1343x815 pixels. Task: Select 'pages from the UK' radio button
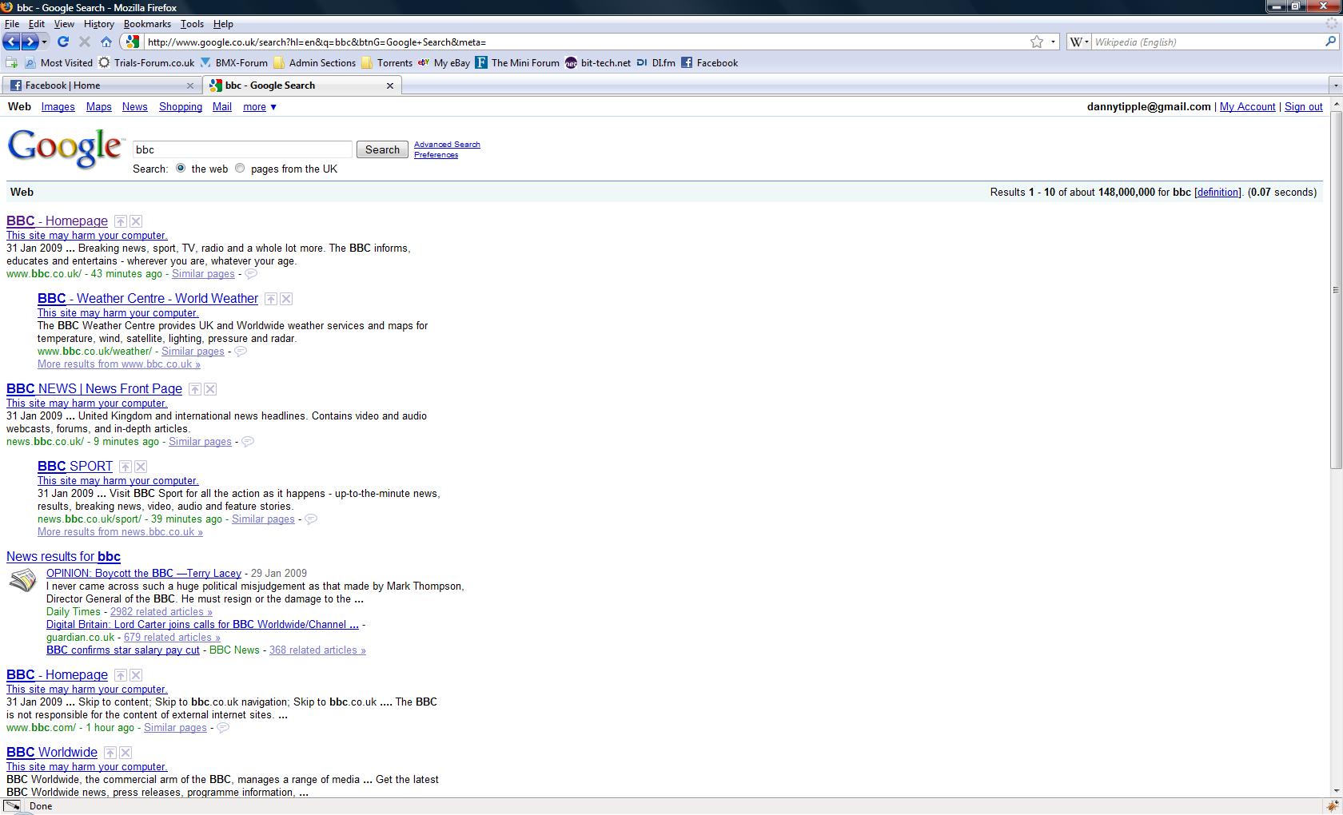coord(240,168)
